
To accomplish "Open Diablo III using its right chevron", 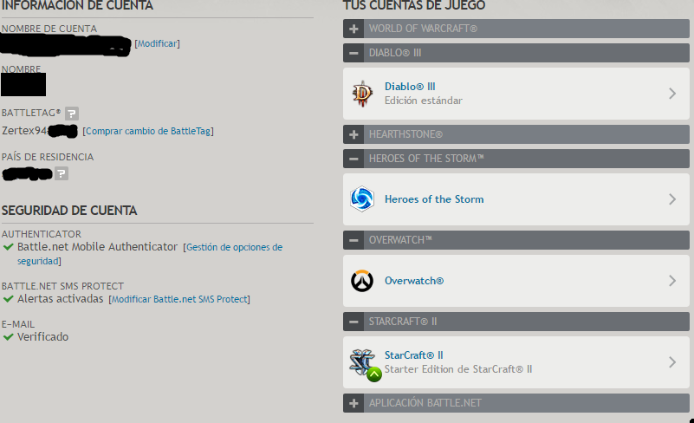I will tap(672, 94).
